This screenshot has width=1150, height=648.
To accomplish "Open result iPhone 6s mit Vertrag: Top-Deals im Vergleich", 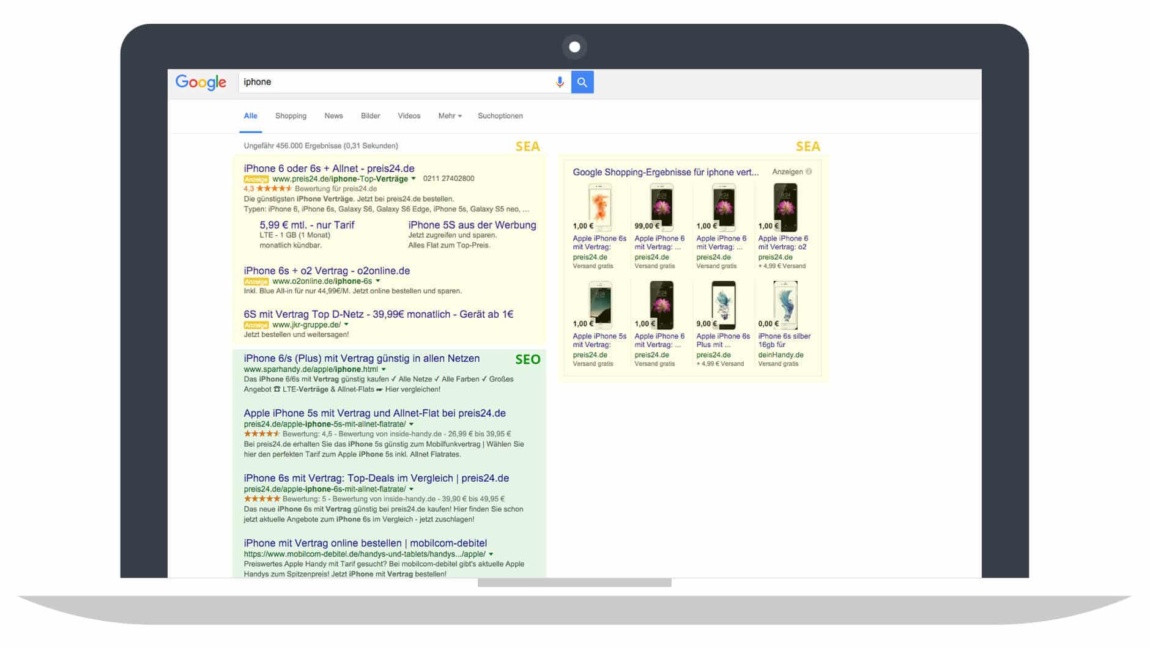I will click(x=376, y=478).
